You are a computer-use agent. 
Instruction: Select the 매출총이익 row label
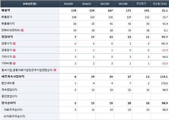8,24
